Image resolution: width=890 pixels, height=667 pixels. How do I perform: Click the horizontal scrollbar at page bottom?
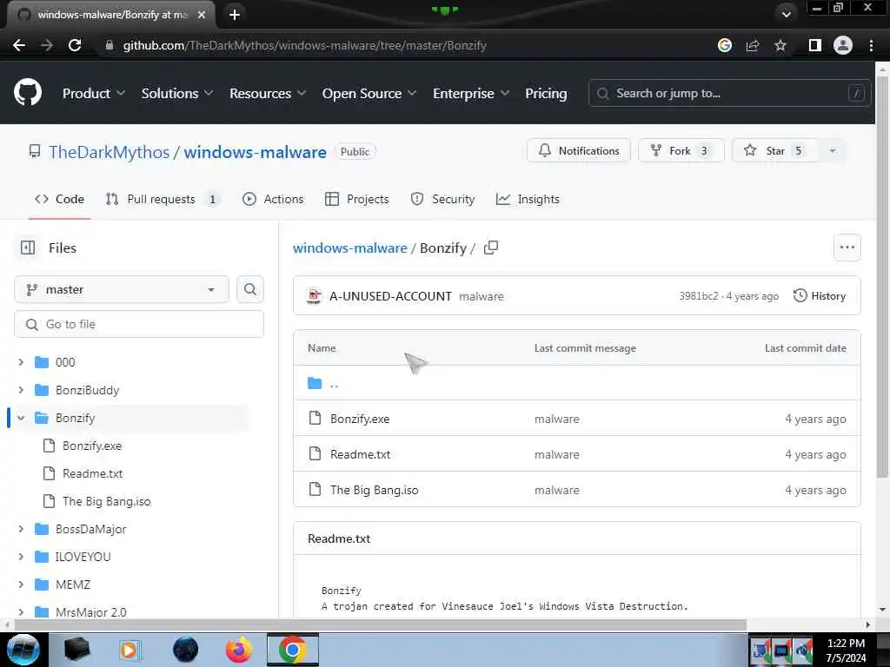(x=381, y=624)
